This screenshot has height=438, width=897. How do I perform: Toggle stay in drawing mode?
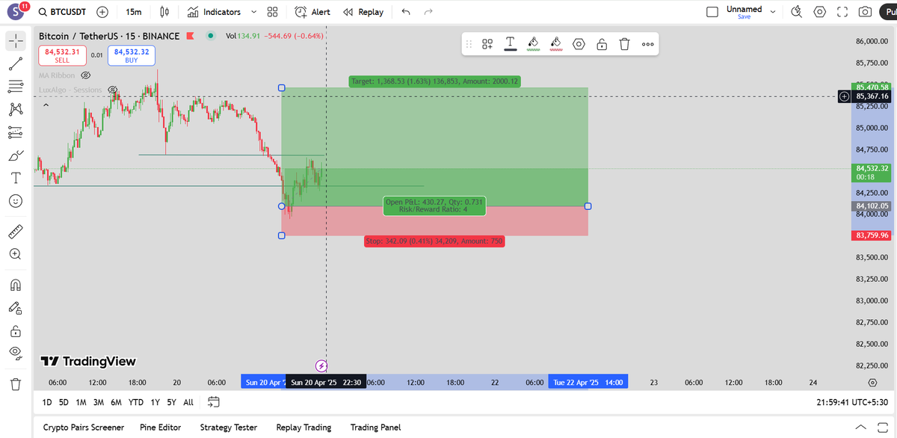(x=16, y=307)
